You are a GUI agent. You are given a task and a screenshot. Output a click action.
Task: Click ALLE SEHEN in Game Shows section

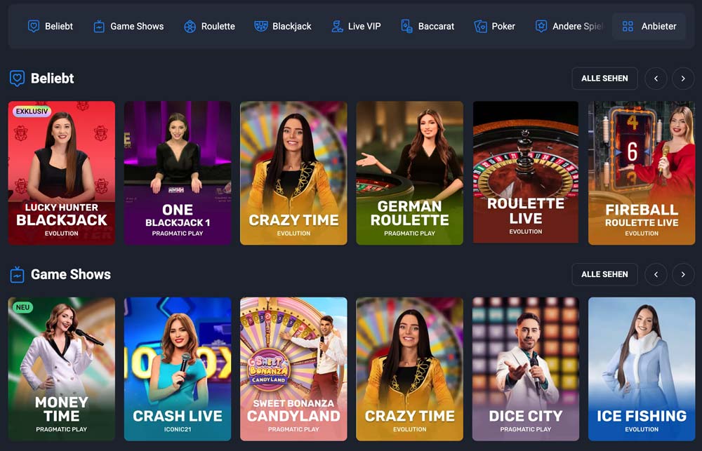[x=604, y=274]
